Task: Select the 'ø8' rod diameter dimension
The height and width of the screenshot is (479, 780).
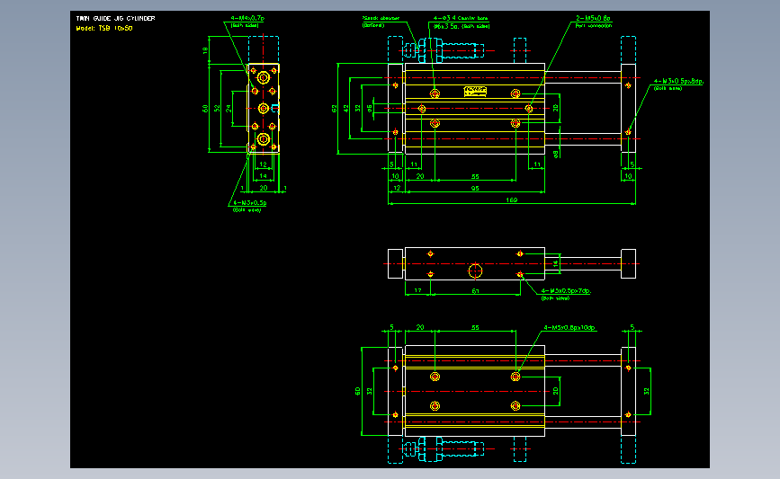Action: pyautogui.click(x=556, y=154)
